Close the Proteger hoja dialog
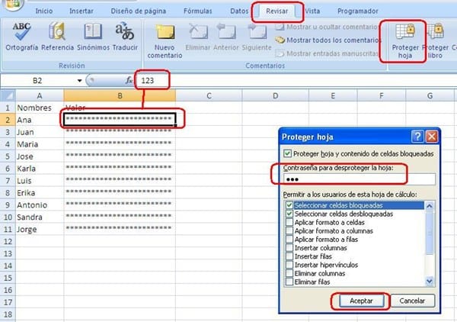Screen dimensions: 457x322 coord(432,137)
